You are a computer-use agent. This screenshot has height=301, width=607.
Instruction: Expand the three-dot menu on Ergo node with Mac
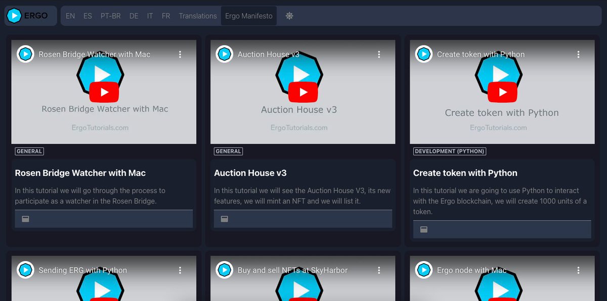point(578,270)
